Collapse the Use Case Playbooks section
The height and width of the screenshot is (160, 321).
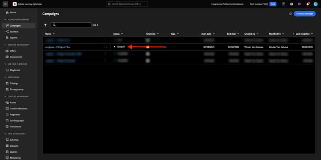tap(6, 64)
